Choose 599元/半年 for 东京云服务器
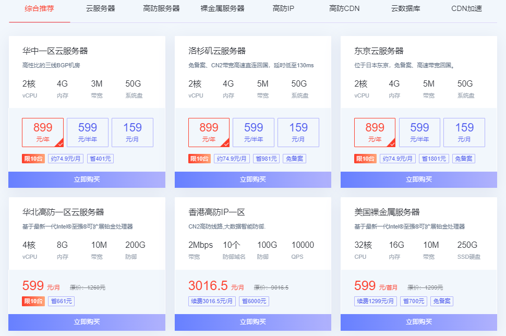Screen dimensions: 506x336 pyautogui.click(x=419, y=133)
